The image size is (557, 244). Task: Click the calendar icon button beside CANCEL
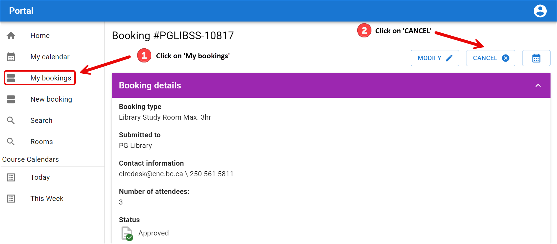pos(536,58)
